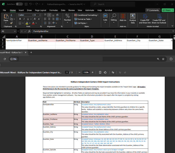The height and width of the screenshot is (153, 175).
Task: Apply the red Font Color swatch
Action: (x=33, y=23)
